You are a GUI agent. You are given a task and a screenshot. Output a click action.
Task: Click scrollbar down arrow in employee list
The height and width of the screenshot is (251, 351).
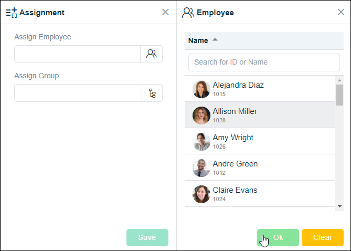(339, 206)
